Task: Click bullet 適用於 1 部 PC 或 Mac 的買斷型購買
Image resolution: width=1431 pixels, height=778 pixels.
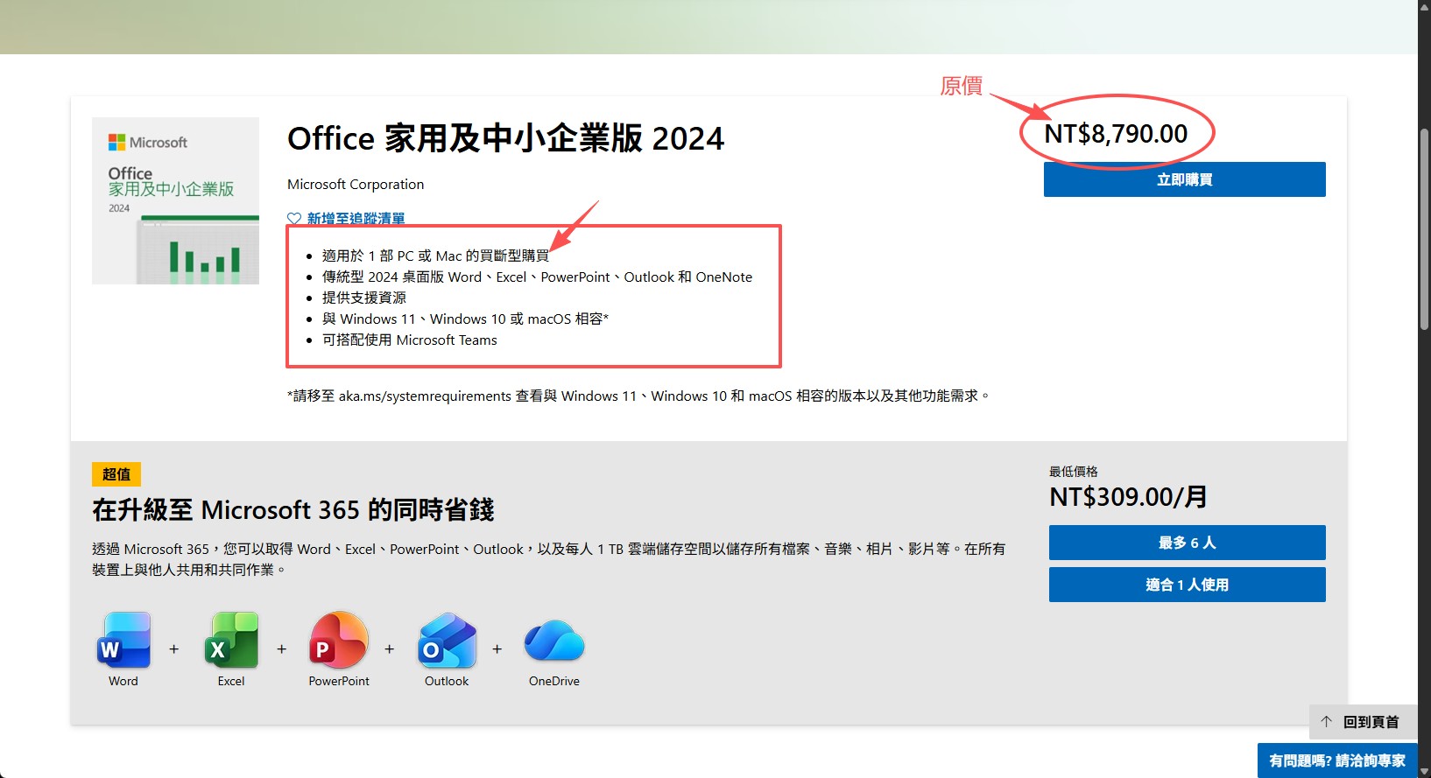Action: coord(435,256)
